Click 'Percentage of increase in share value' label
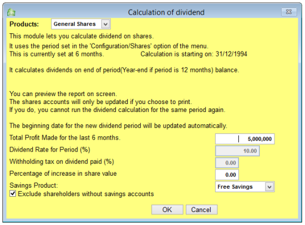The width and height of the screenshot is (305, 225). (x=63, y=174)
